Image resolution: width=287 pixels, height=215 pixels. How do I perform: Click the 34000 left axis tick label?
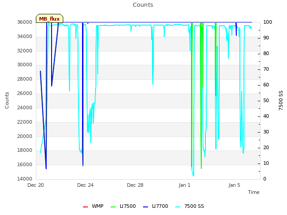pos(25,37)
